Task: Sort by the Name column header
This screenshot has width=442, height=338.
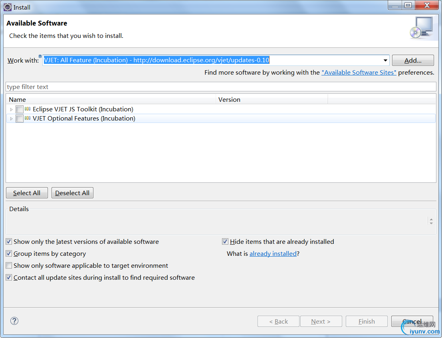Action: tap(111, 99)
